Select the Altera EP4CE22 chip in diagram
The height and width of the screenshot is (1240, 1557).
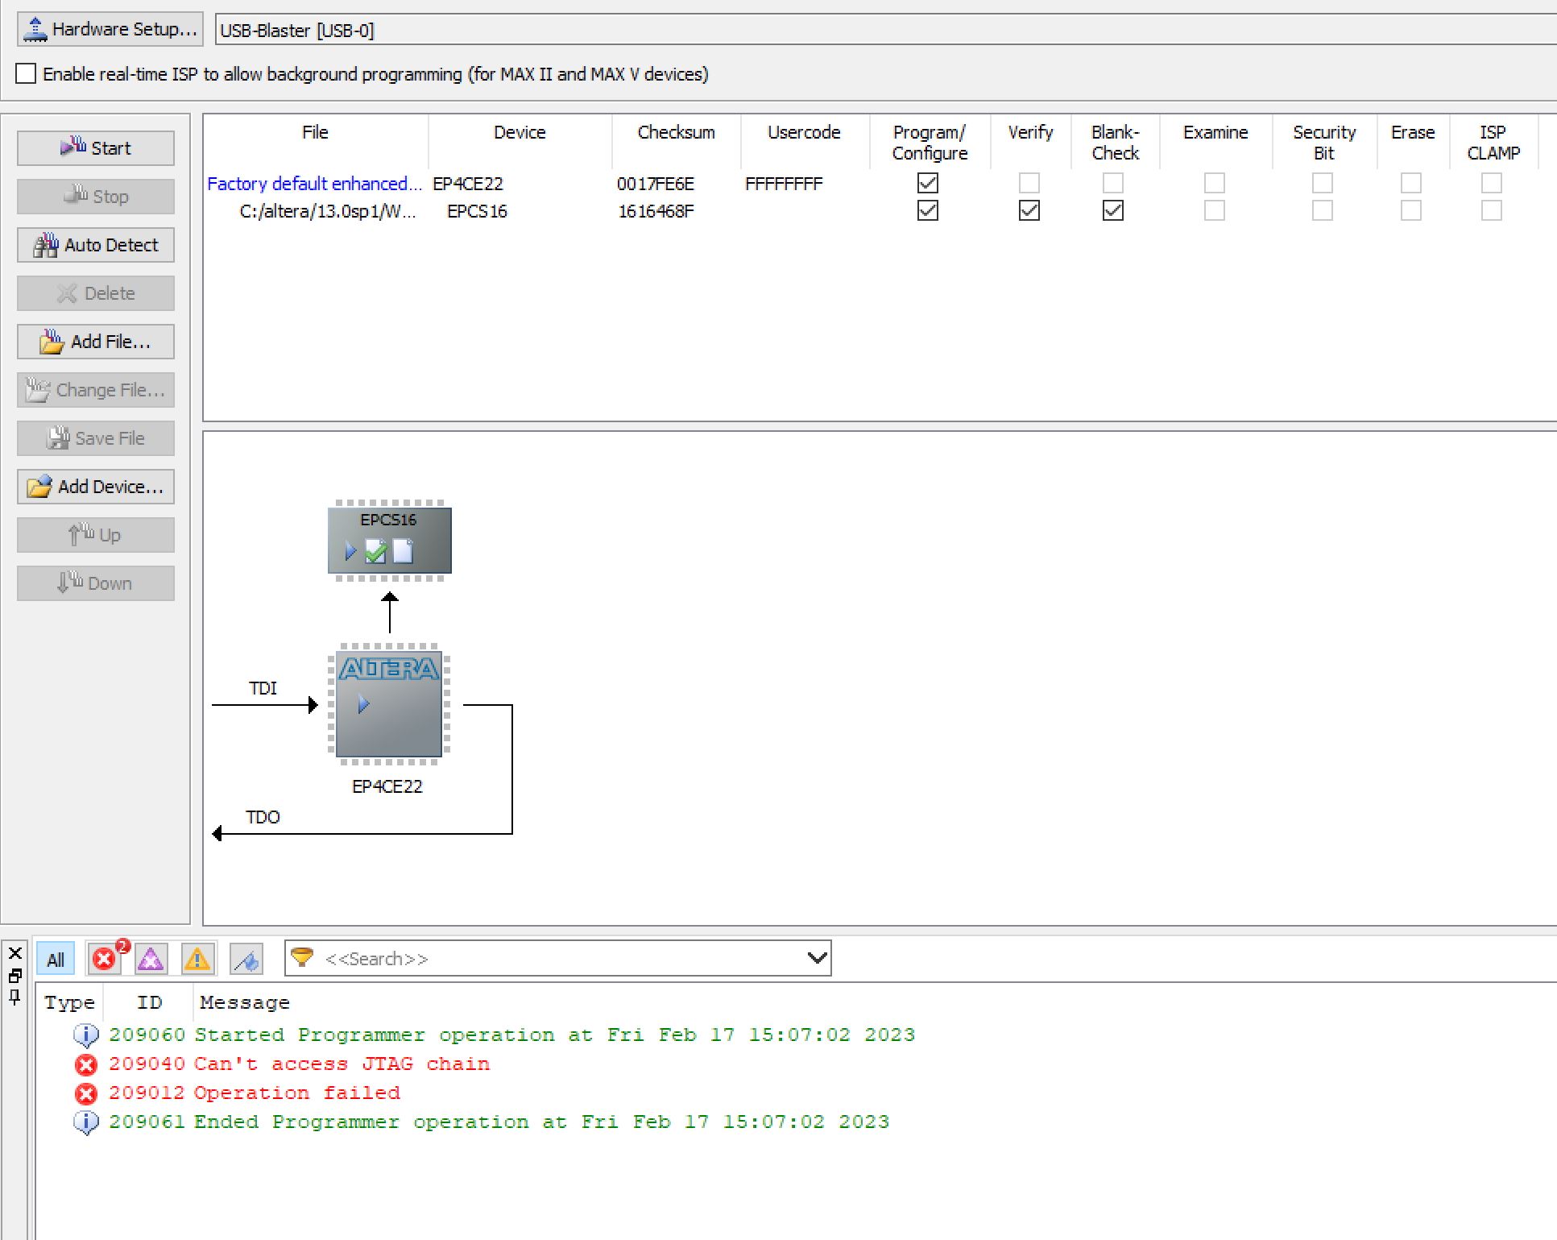[x=389, y=704]
